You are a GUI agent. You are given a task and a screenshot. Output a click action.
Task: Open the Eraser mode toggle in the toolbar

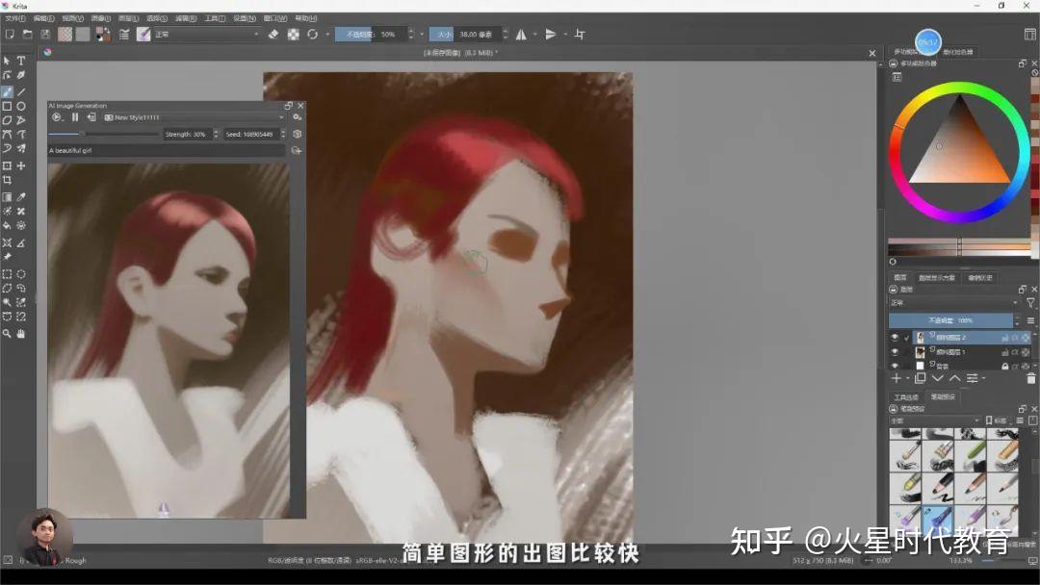click(273, 35)
